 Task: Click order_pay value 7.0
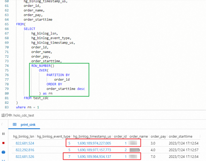point(153,156)
